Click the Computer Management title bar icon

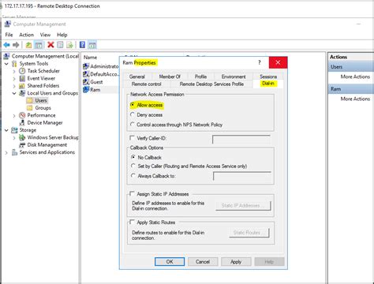(8, 24)
